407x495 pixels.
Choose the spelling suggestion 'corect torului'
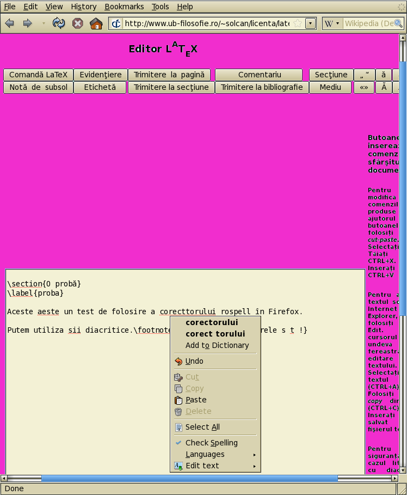pyautogui.click(x=215, y=334)
